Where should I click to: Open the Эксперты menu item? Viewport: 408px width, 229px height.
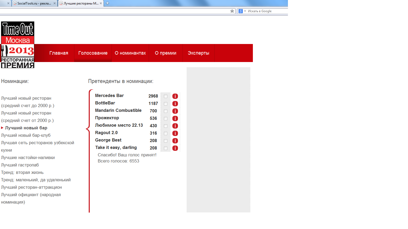pos(198,53)
